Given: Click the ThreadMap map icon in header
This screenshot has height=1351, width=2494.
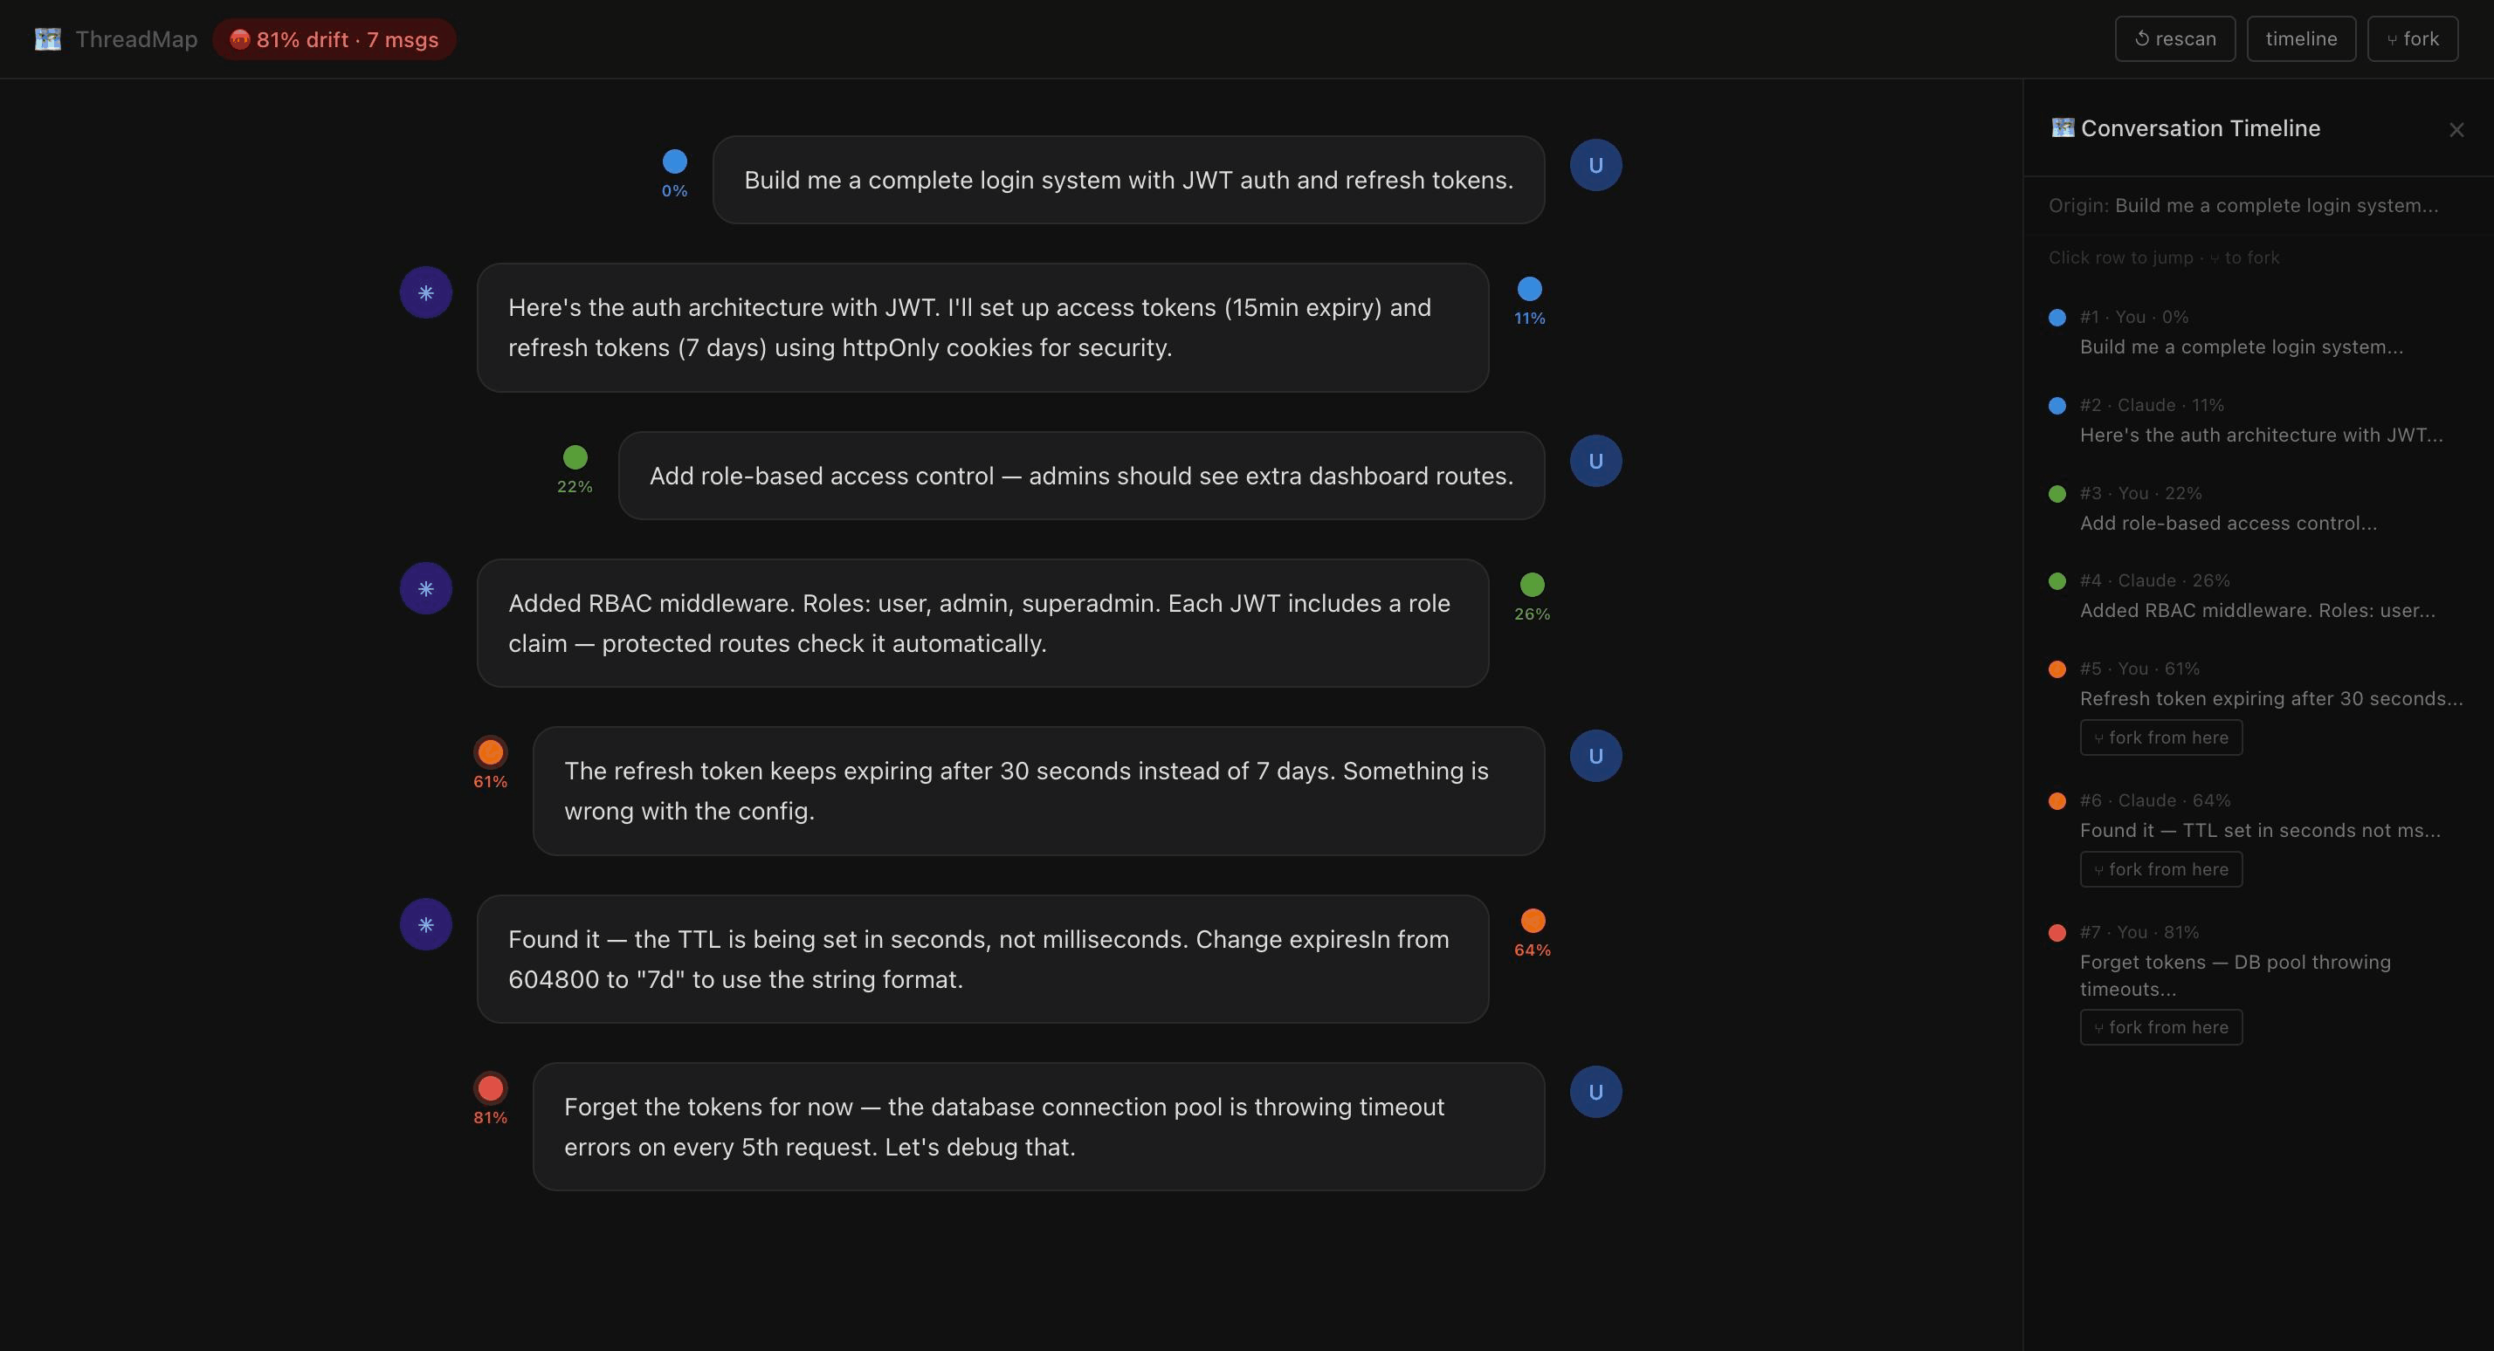Looking at the screenshot, I should pos(47,38).
